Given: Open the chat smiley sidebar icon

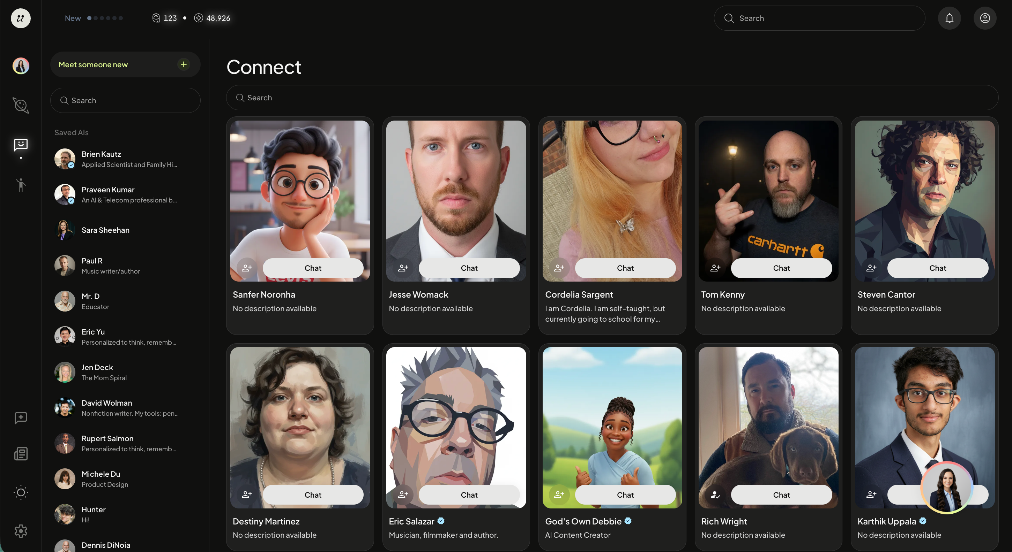Looking at the screenshot, I should click(x=21, y=144).
